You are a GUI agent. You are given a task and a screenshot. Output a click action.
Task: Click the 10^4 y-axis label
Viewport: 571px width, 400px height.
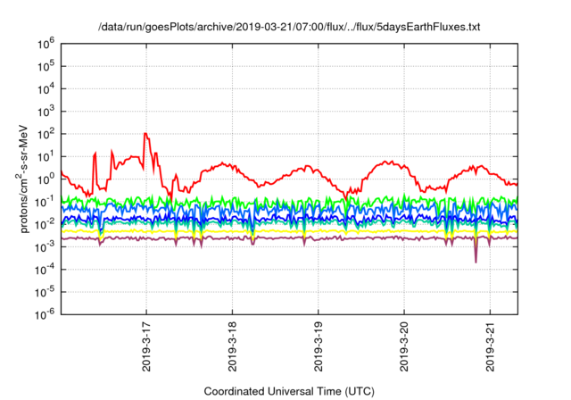(46, 89)
